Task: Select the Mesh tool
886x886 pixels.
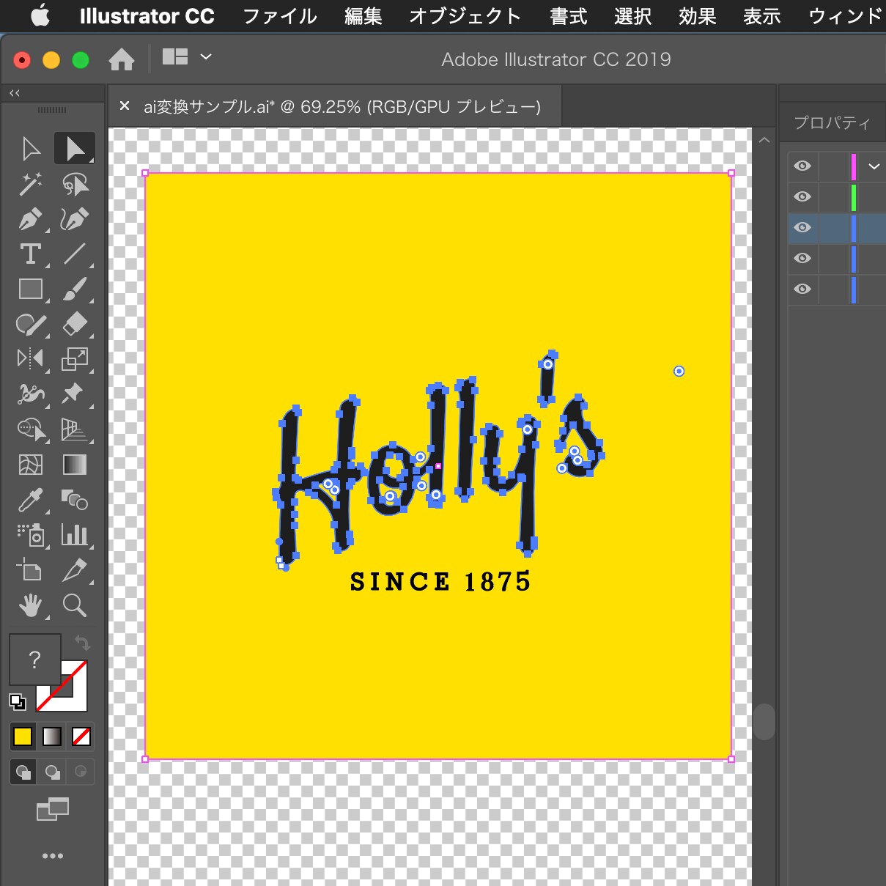Action: 31,465
